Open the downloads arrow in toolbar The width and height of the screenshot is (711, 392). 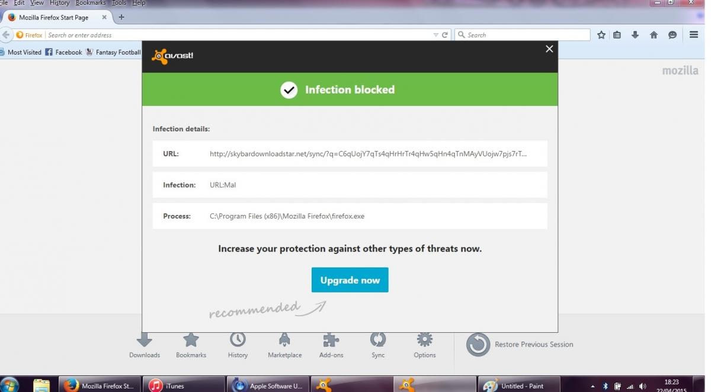tap(635, 35)
